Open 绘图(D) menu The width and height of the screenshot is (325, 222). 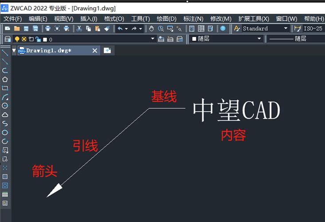[x=166, y=19]
